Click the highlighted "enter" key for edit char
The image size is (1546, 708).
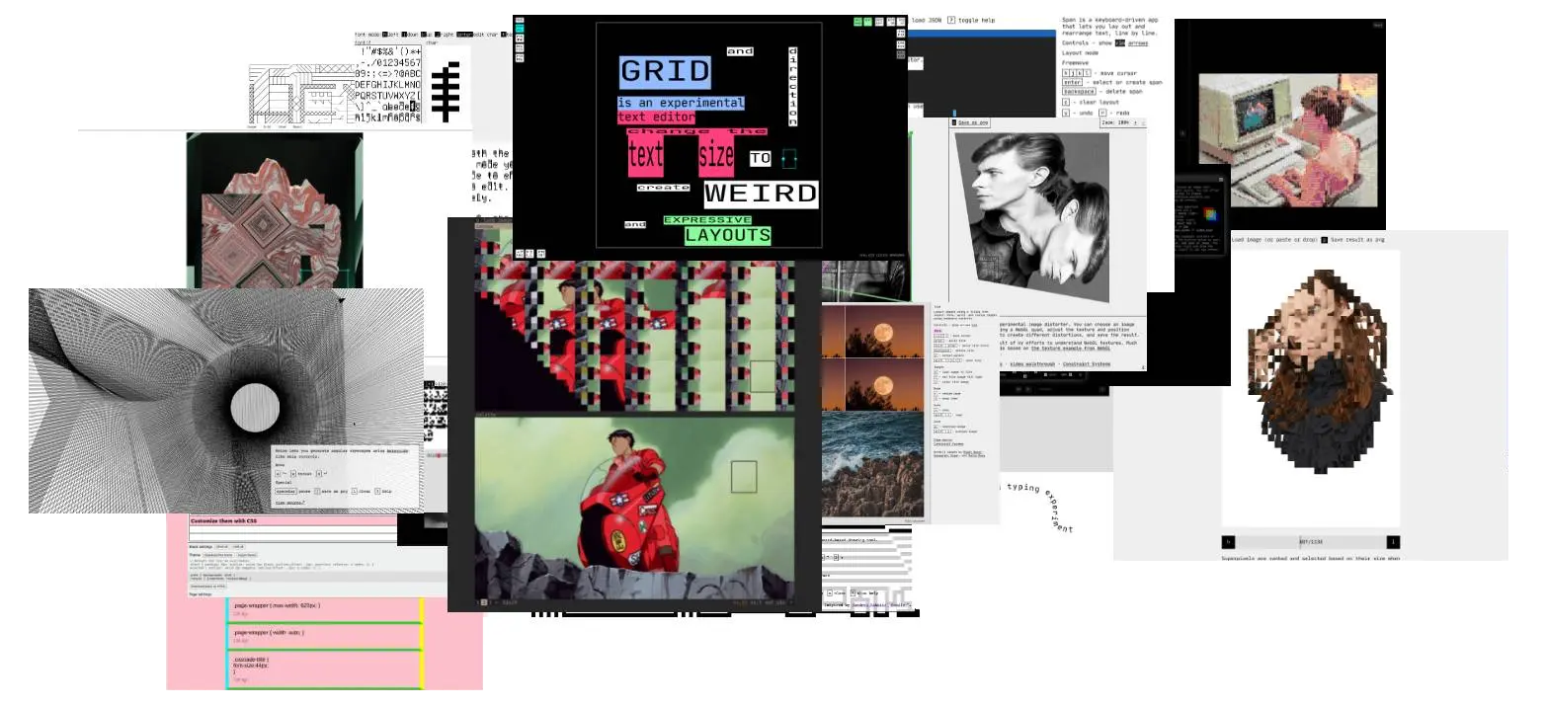click(464, 35)
